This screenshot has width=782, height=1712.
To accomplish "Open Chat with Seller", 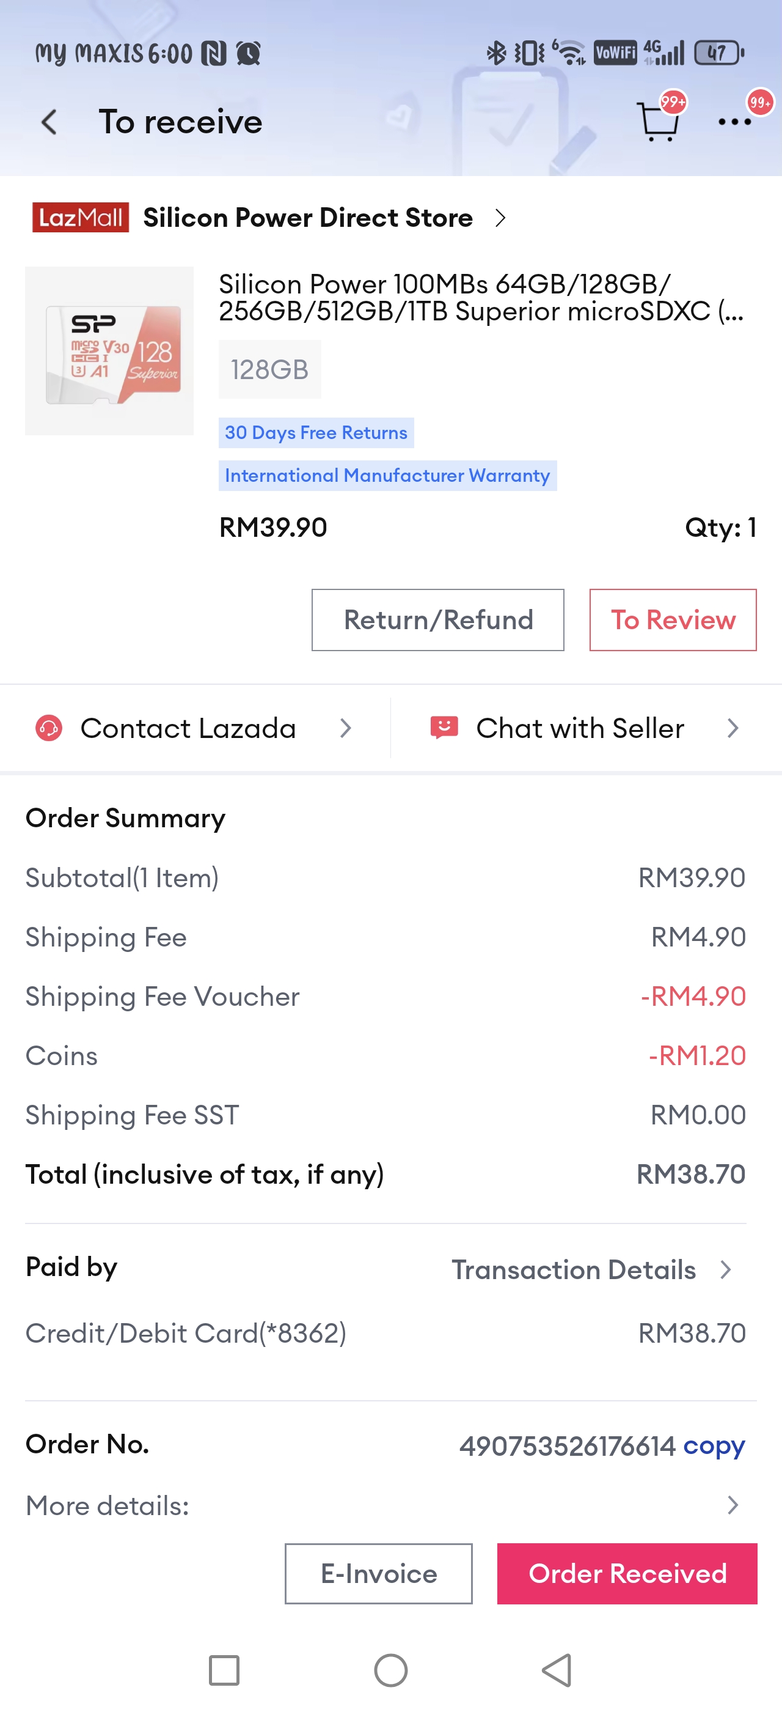I will (580, 728).
